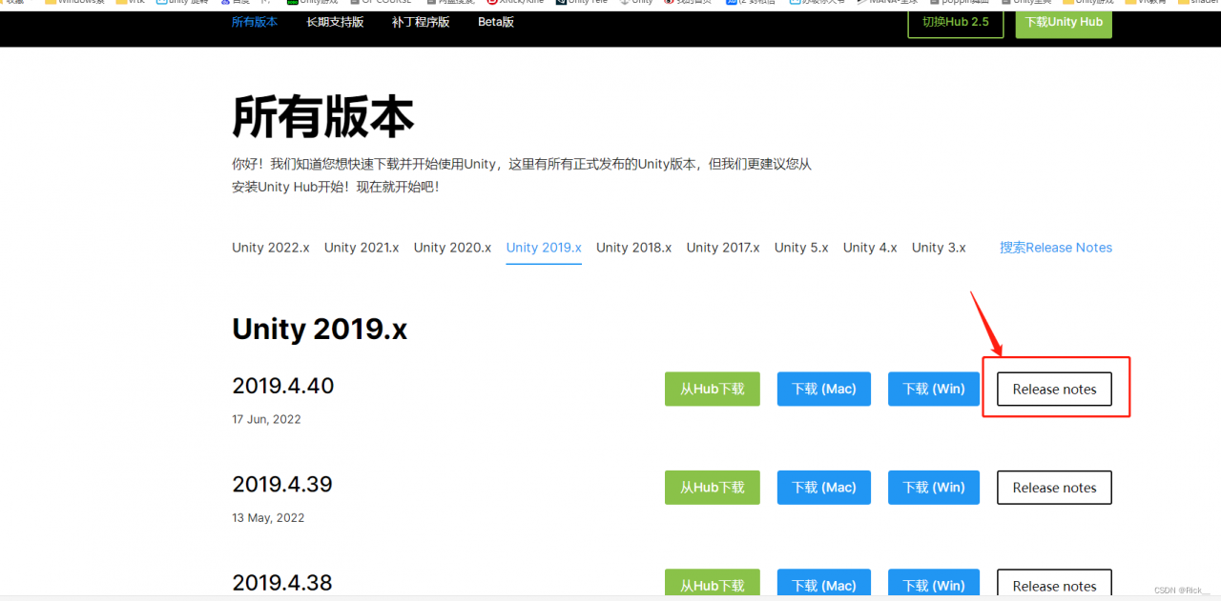Click the 2019.4.40 version heading
The width and height of the screenshot is (1221, 601).
click(283, 386)
